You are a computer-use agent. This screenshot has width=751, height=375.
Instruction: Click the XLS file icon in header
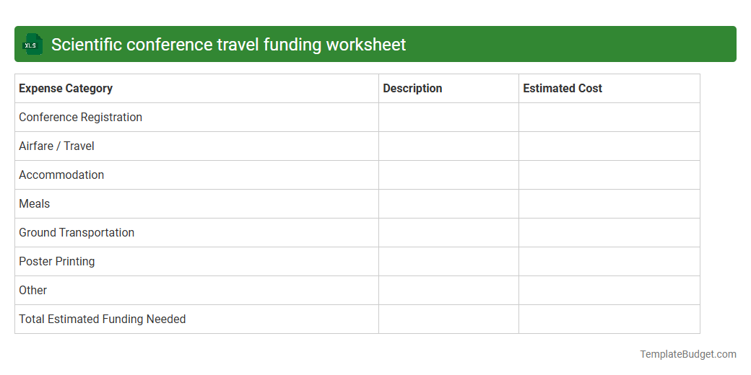pyautogui.click(x=32, y=44)
